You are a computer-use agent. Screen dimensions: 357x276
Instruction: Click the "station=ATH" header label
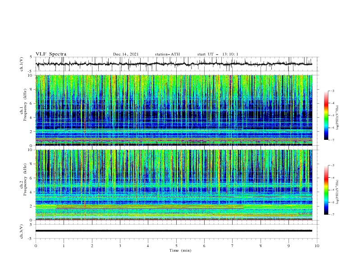pos(167,54)
